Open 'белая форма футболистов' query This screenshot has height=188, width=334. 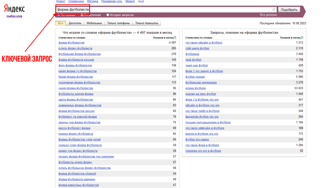(x=76, y=77)
